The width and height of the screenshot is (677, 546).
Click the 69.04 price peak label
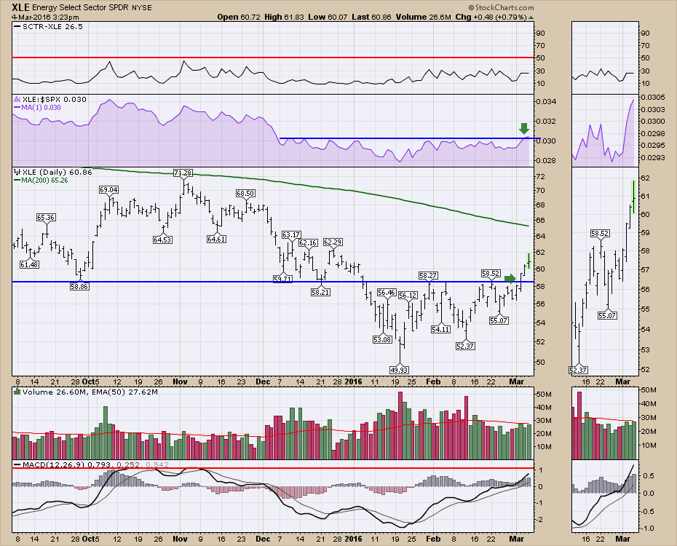coord(108,189)
